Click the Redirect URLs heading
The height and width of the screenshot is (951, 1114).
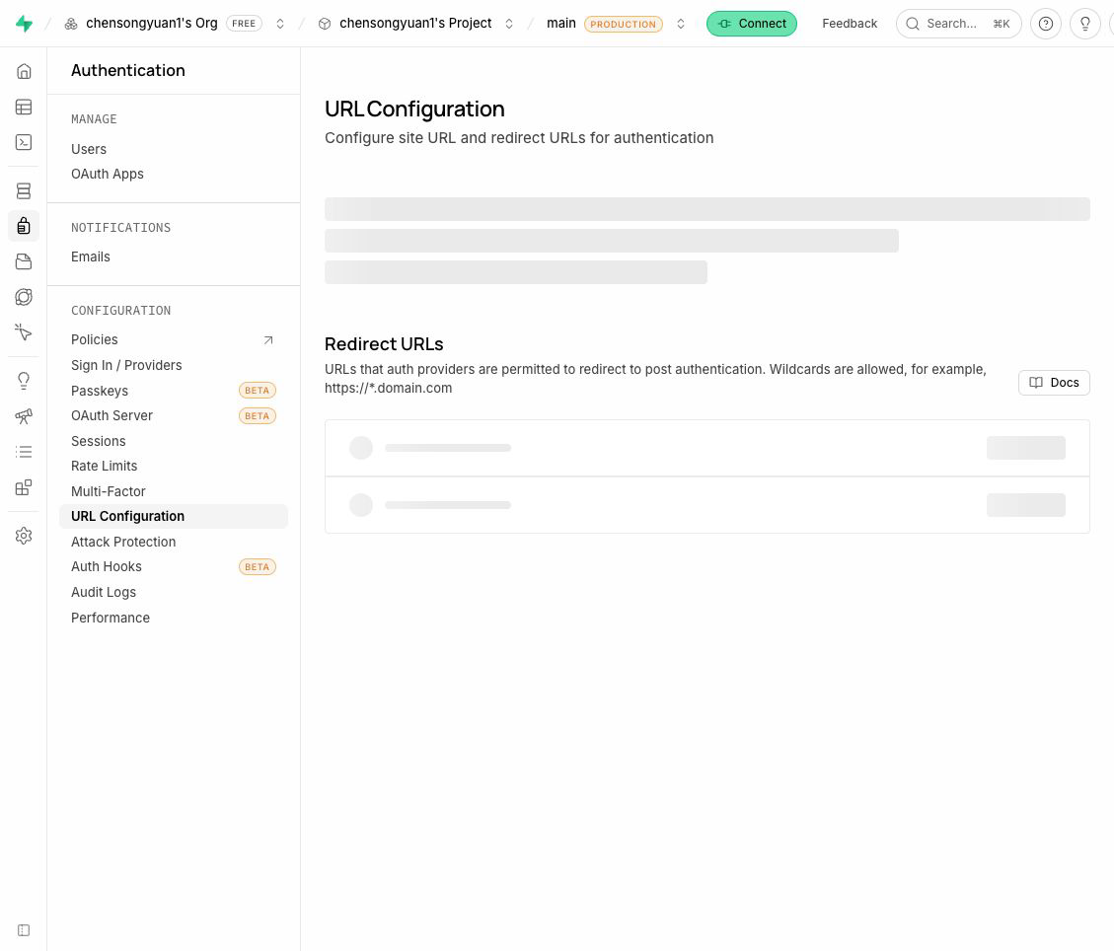click(384, 343)
